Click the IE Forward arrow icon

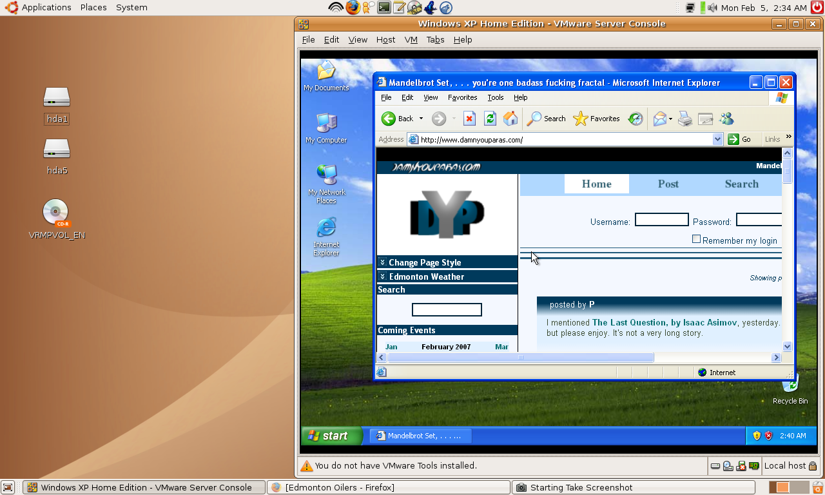tap(439, 119)
